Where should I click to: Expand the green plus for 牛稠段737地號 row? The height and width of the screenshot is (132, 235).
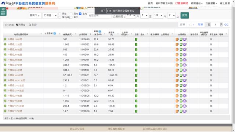coord(5,111)
